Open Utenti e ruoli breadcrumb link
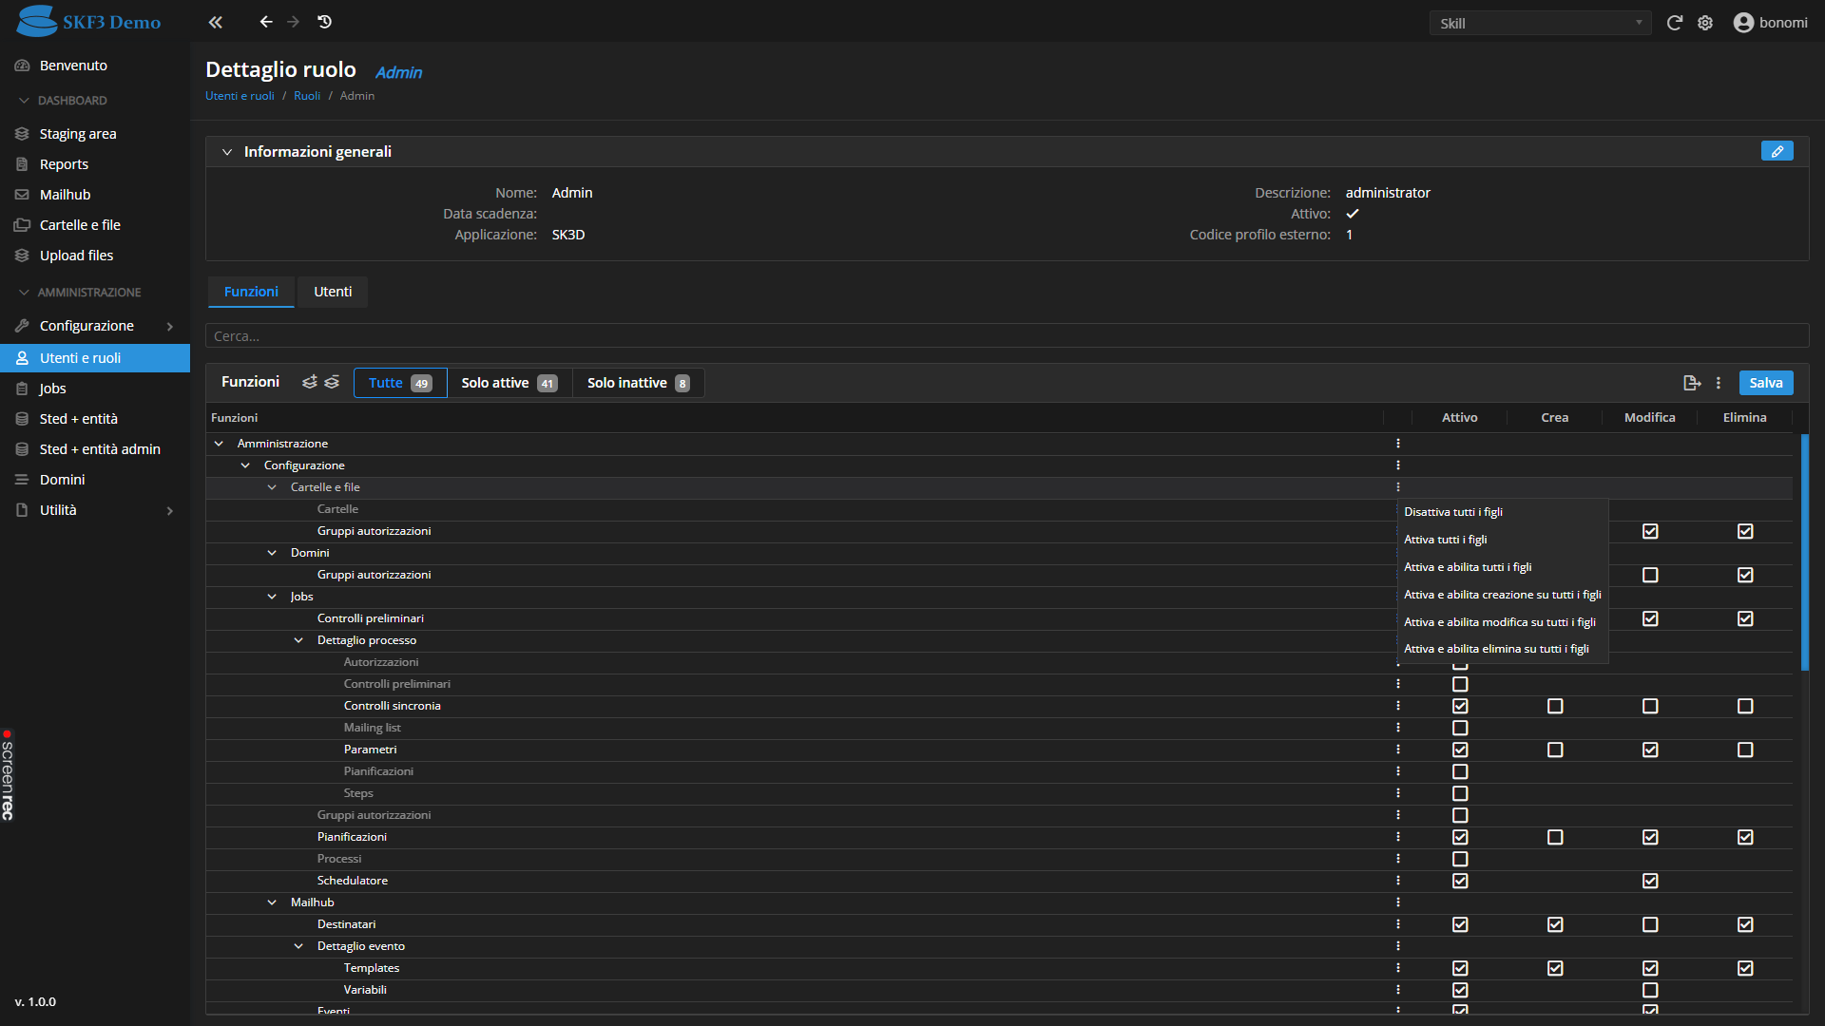 coord(240,96)
